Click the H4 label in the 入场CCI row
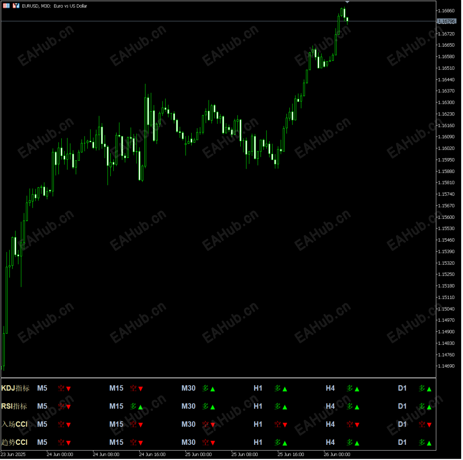The image size is (463, 460). (x=330, y=424)
